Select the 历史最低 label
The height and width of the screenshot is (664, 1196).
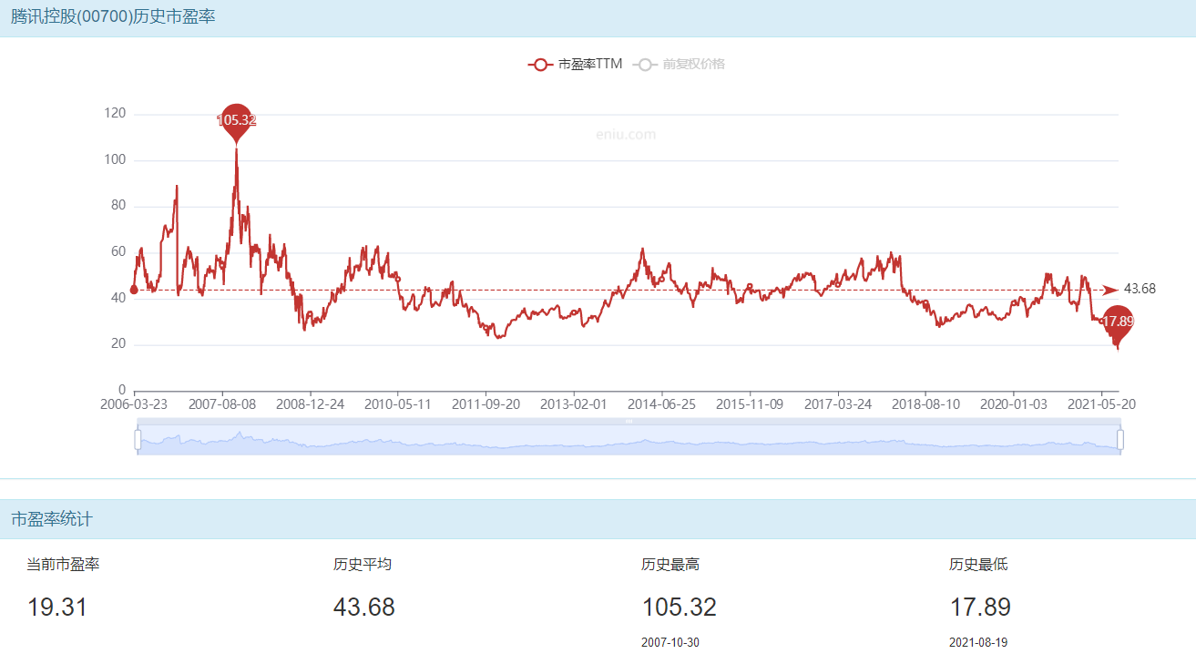click(x=978, y=565)
